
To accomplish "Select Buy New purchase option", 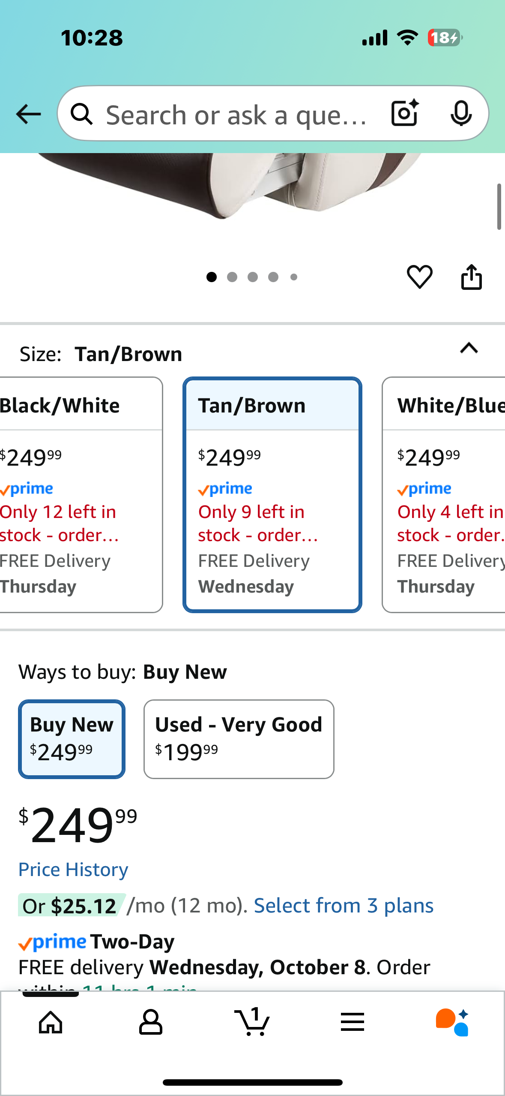I will pos(72,739).
